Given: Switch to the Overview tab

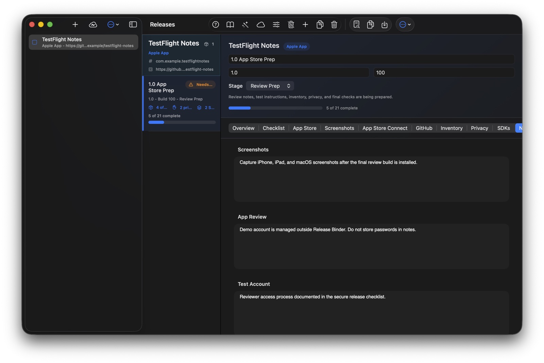Looking at the screenshot, I should point(243,128).
